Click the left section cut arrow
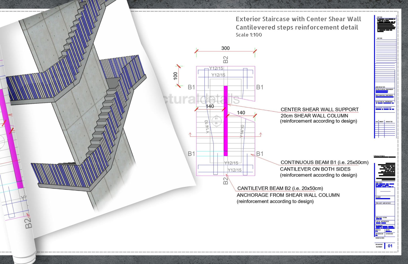The height and width of the screenshot is (264, 408). [x=190, y=135]
